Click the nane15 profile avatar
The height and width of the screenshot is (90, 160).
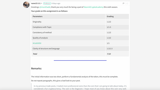point(26,5)
